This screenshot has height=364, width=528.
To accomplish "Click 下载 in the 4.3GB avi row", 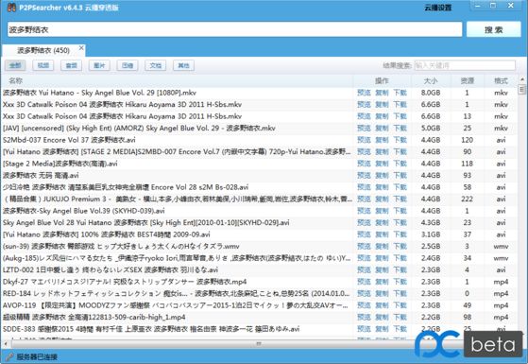I will point(400,222).
